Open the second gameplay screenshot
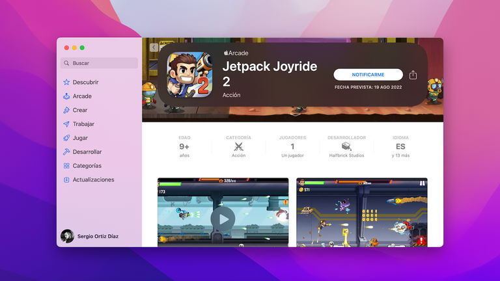Image resolution: width=500 pixels, height=281 pixels. (362, 213)
